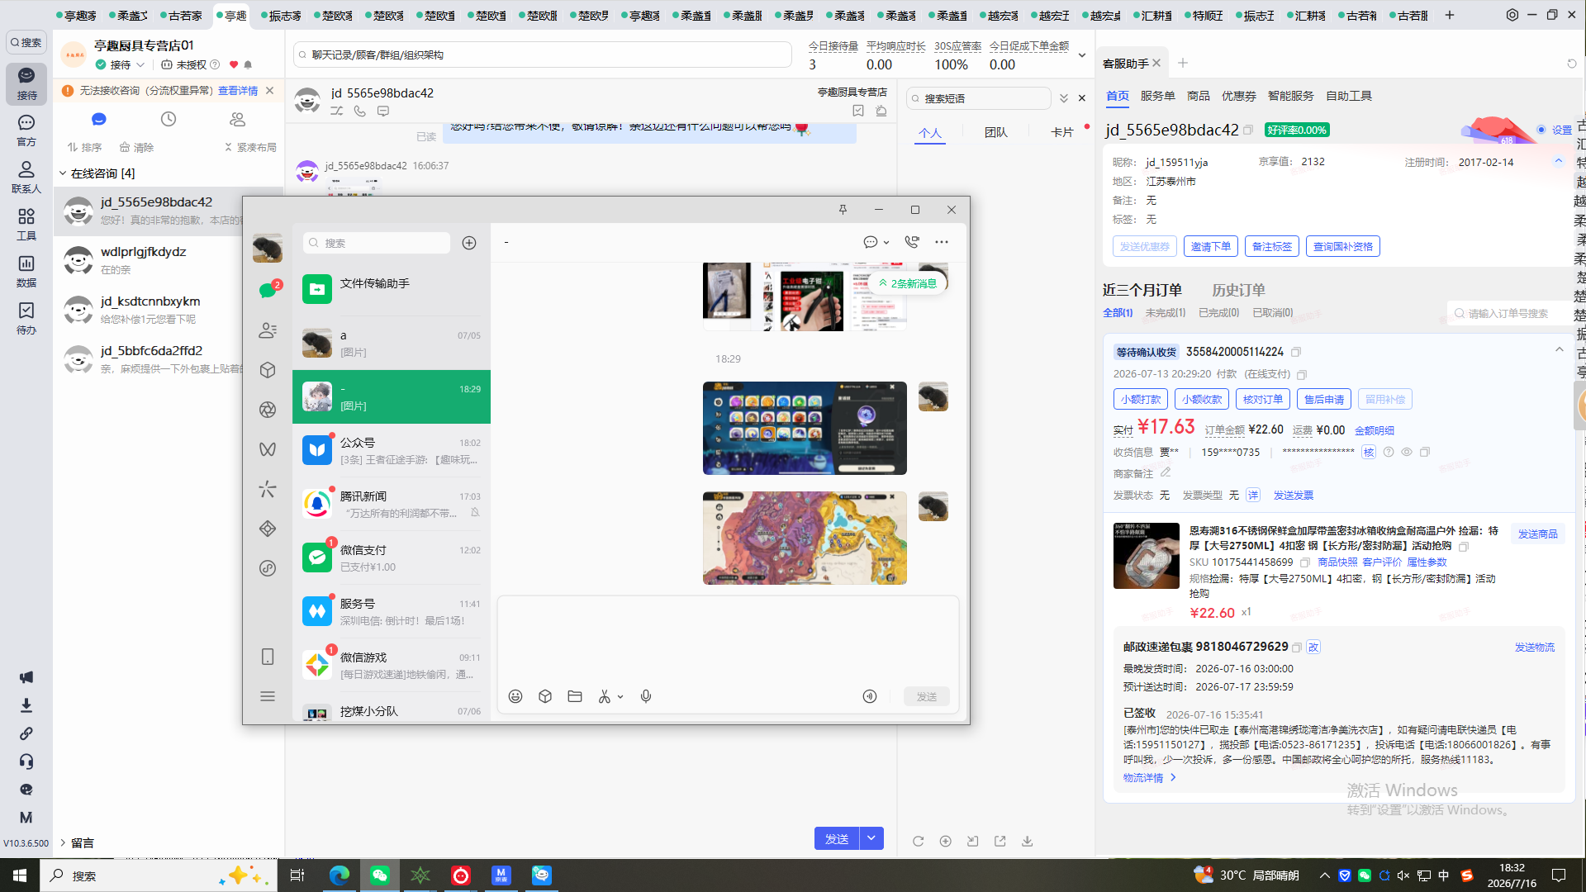The width and height of the screenshot is (1586, 892).
Task: Open WeChat Moments aperture icon
Action: coord(268,410)
